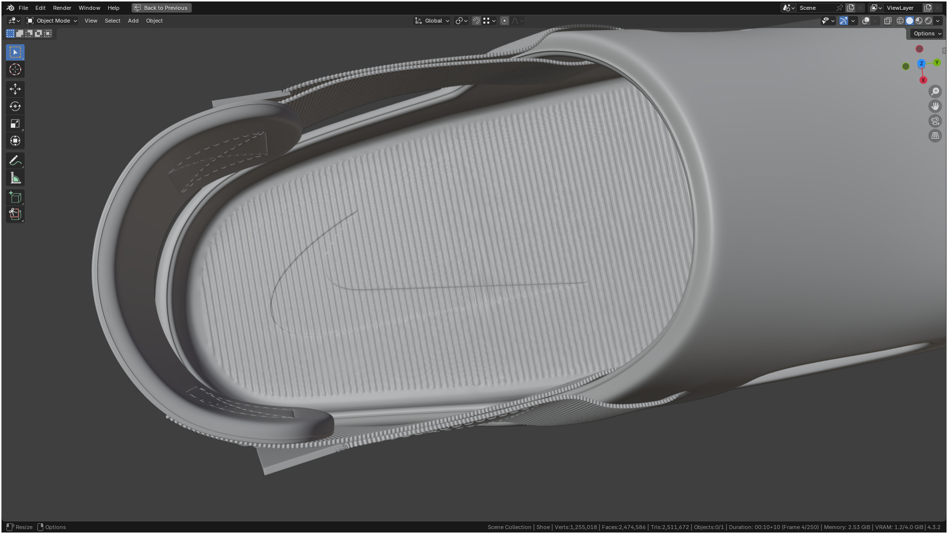The image size is (948, 534).
Task: Open the Edit menu
Action: point(40,8)
